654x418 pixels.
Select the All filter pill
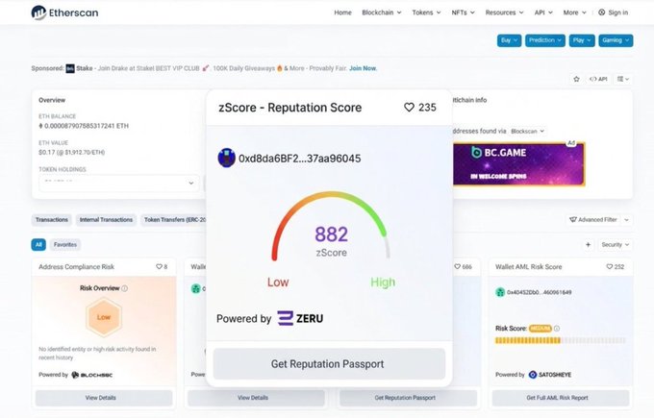point(38,245)
